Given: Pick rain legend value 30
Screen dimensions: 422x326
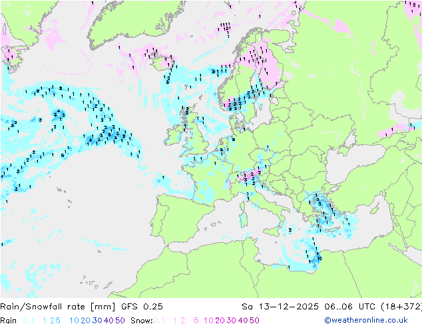Looking at the screenshot, I should (97, 321).
